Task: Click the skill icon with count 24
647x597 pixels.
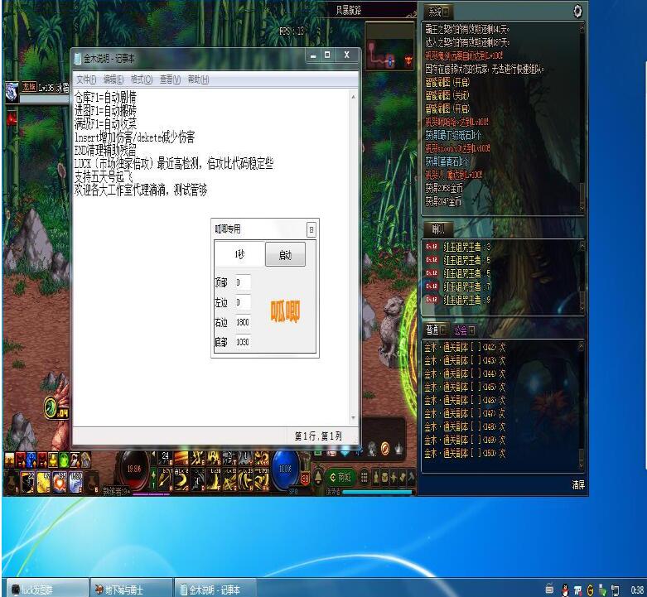Action: 165,459
